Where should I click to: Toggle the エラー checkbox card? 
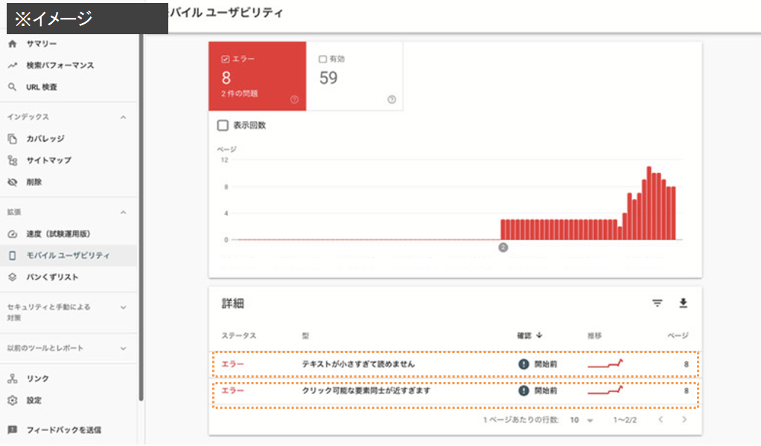(225, 59)
